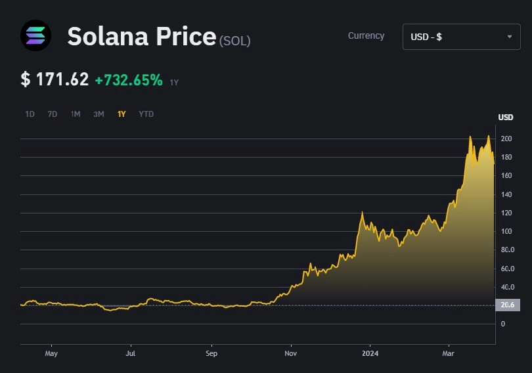Show the 3M price history
This screenshot has width=532, height=373.
coord(99,114)
